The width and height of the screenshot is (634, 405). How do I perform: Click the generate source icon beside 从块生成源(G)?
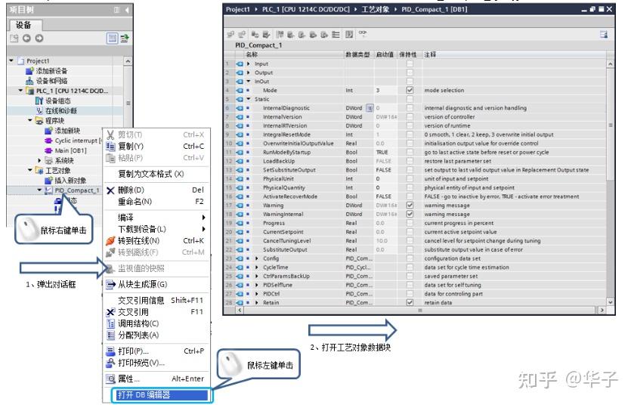coord(110,285)
